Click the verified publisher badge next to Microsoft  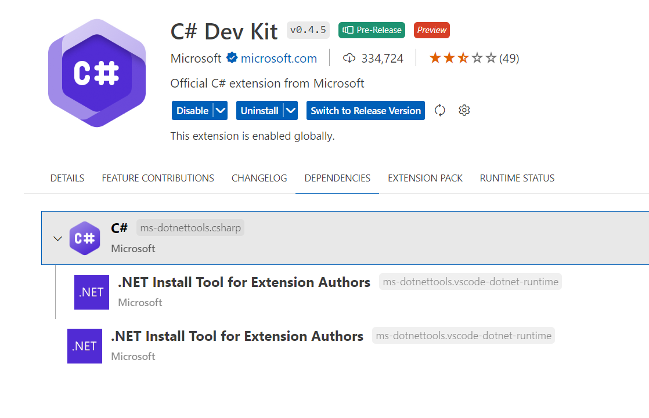coord(232,58)
